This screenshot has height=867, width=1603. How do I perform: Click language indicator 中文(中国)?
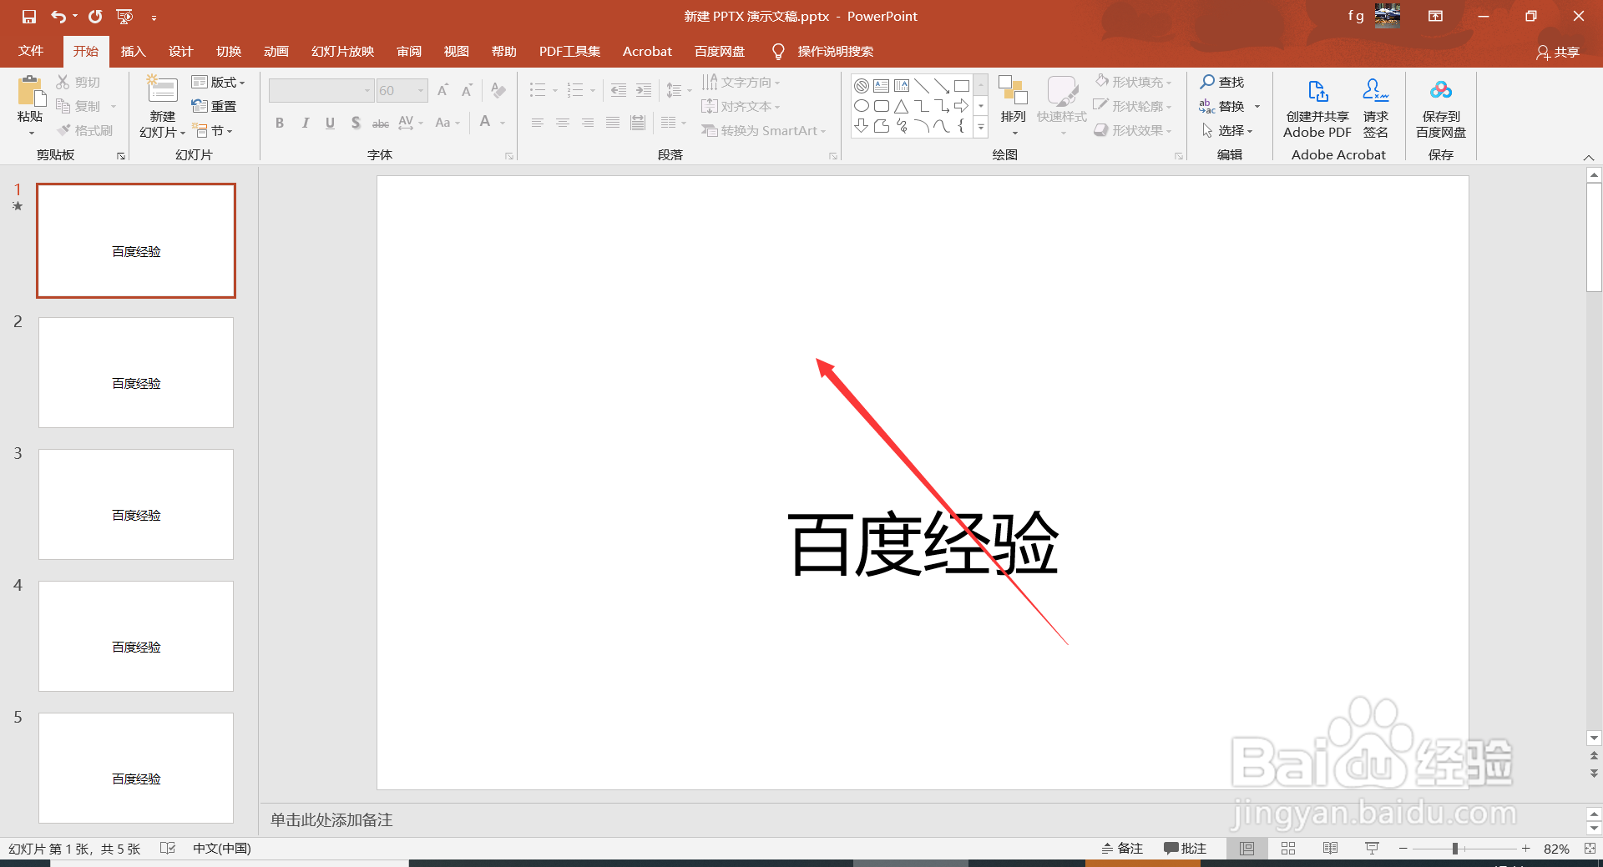point(222,848)
